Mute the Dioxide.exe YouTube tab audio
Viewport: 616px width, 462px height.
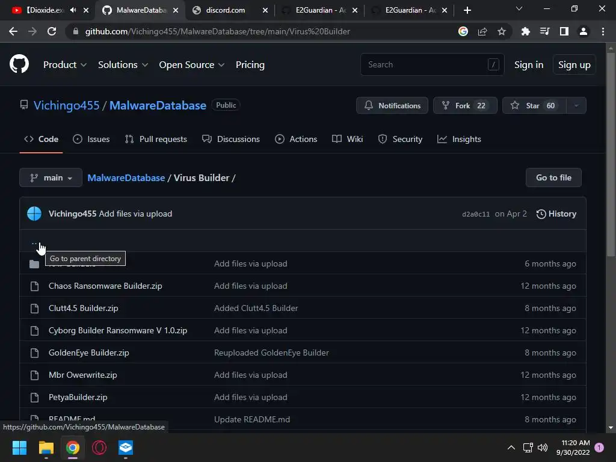click(x=73, y=10)
